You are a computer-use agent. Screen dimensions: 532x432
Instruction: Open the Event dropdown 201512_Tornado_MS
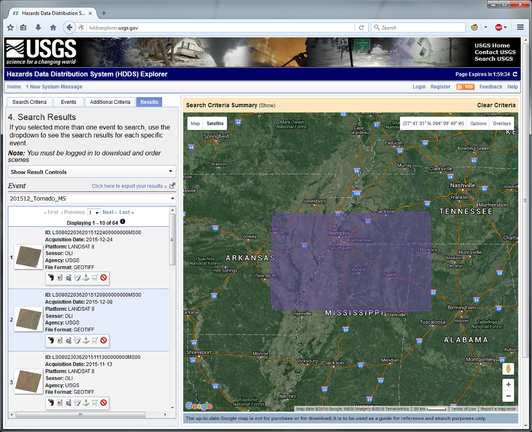point(92,198)
